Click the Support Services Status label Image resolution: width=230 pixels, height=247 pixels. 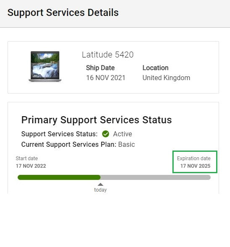(60, 134)
